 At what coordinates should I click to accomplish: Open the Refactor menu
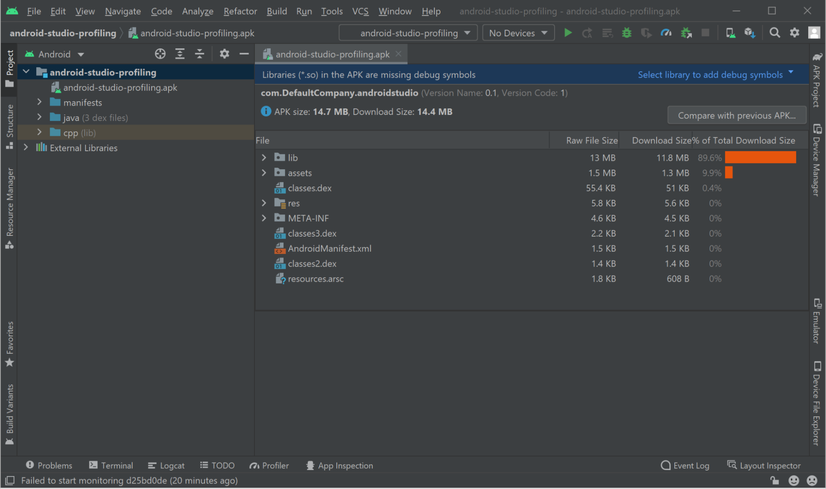coord(240,11)
